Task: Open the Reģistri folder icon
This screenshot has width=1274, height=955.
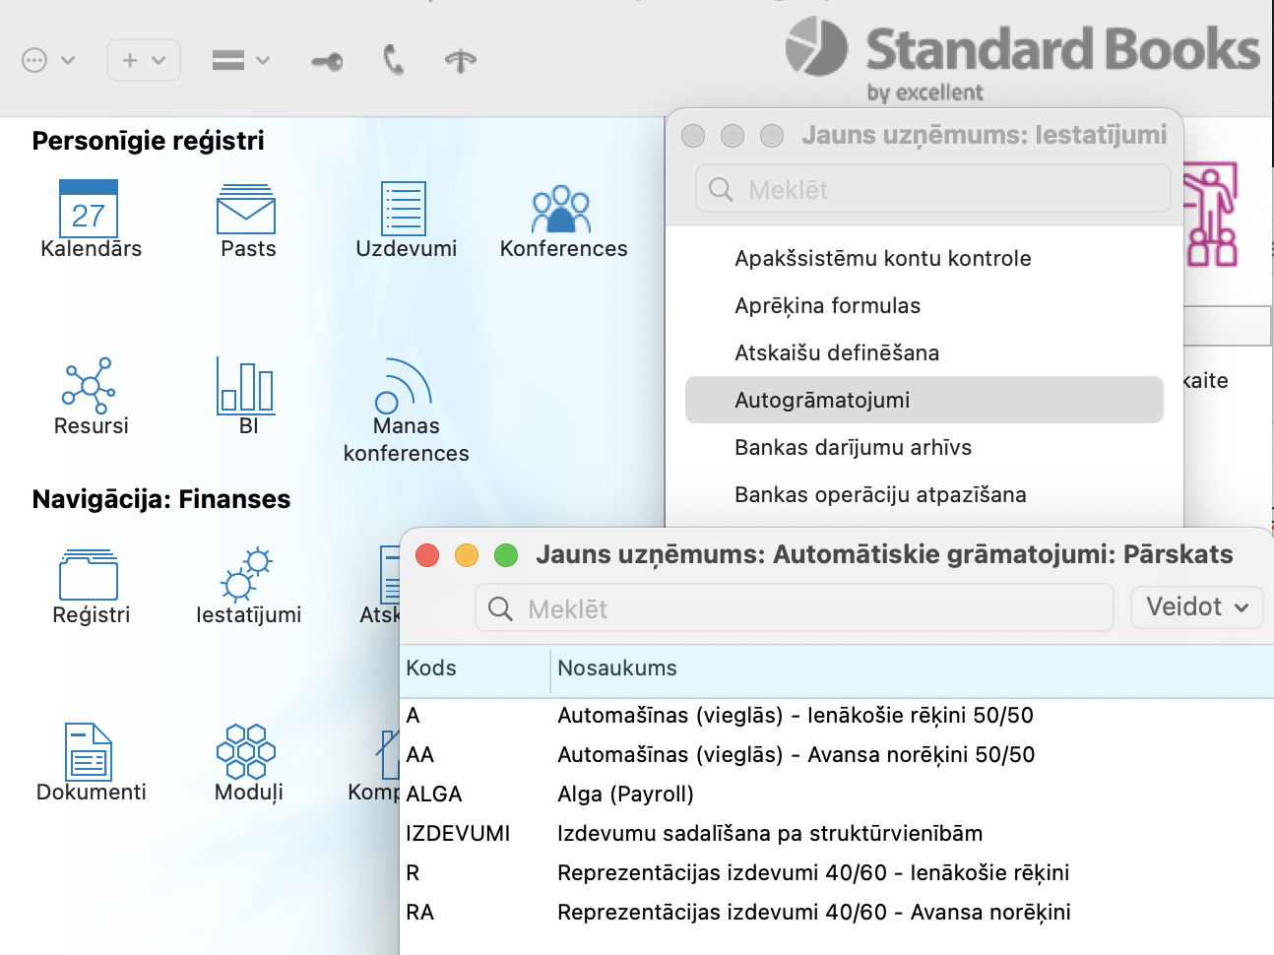Action: (x=89, y=575)
